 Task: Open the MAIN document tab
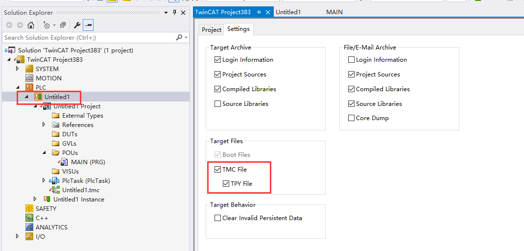tap(334, 12)
